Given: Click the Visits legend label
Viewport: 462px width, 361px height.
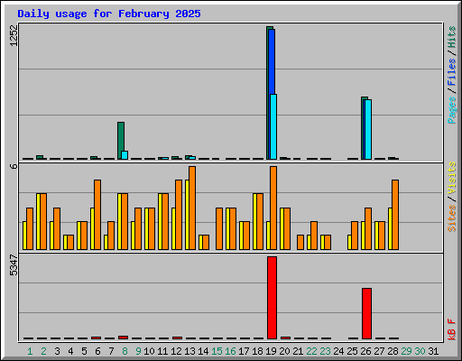Looking at the screenshot, I should pyautogui.click(x=452, y=178).
